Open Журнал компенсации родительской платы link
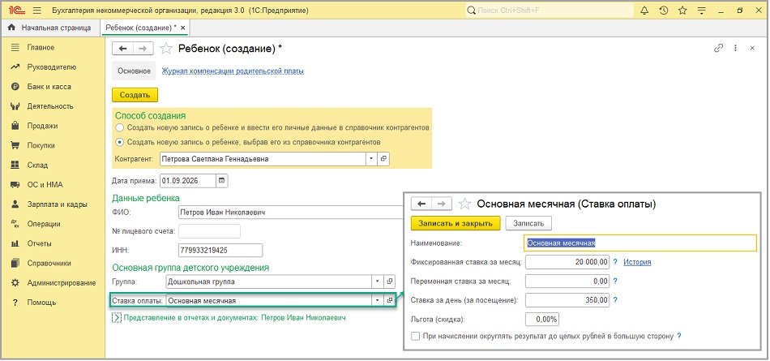The image size is (770, 361). pos(233,71)
